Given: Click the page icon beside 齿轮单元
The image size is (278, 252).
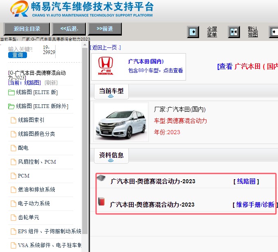Looking at the screenshot, I should coord(13,217).
